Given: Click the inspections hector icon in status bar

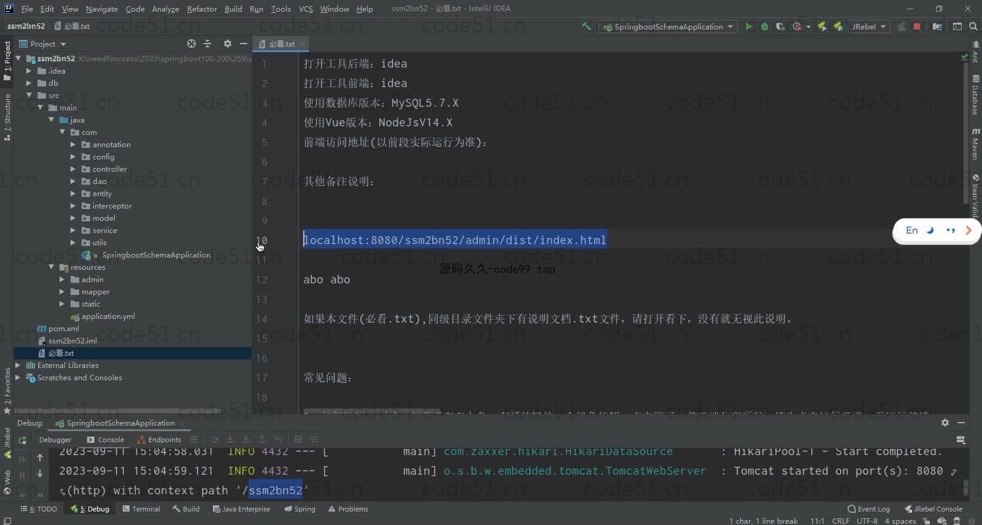Looking at the screenshot, I should coord(956,521).
